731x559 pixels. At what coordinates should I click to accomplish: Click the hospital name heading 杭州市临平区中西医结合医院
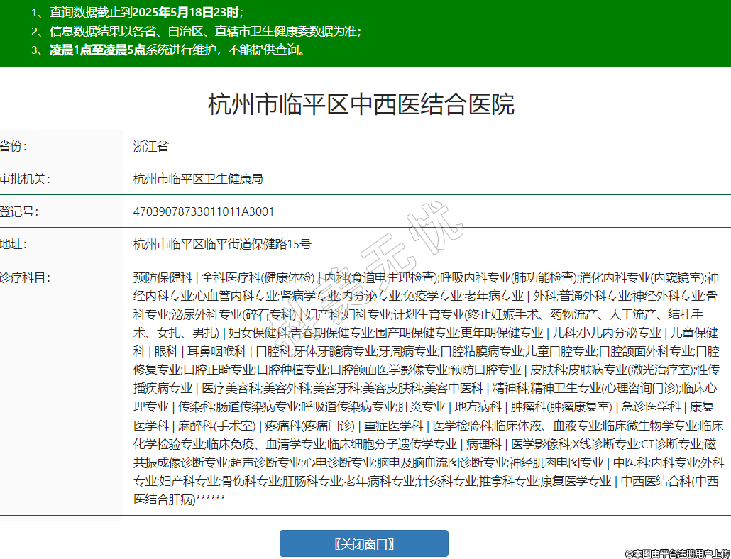(x=361, y=104)
